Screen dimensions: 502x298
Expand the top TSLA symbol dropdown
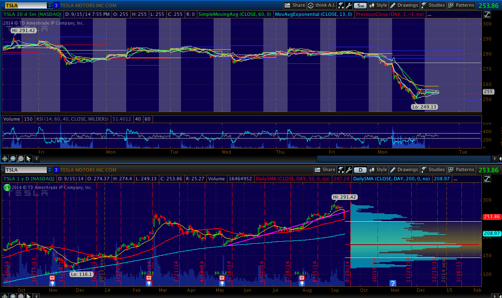click(x=50, y=5)
